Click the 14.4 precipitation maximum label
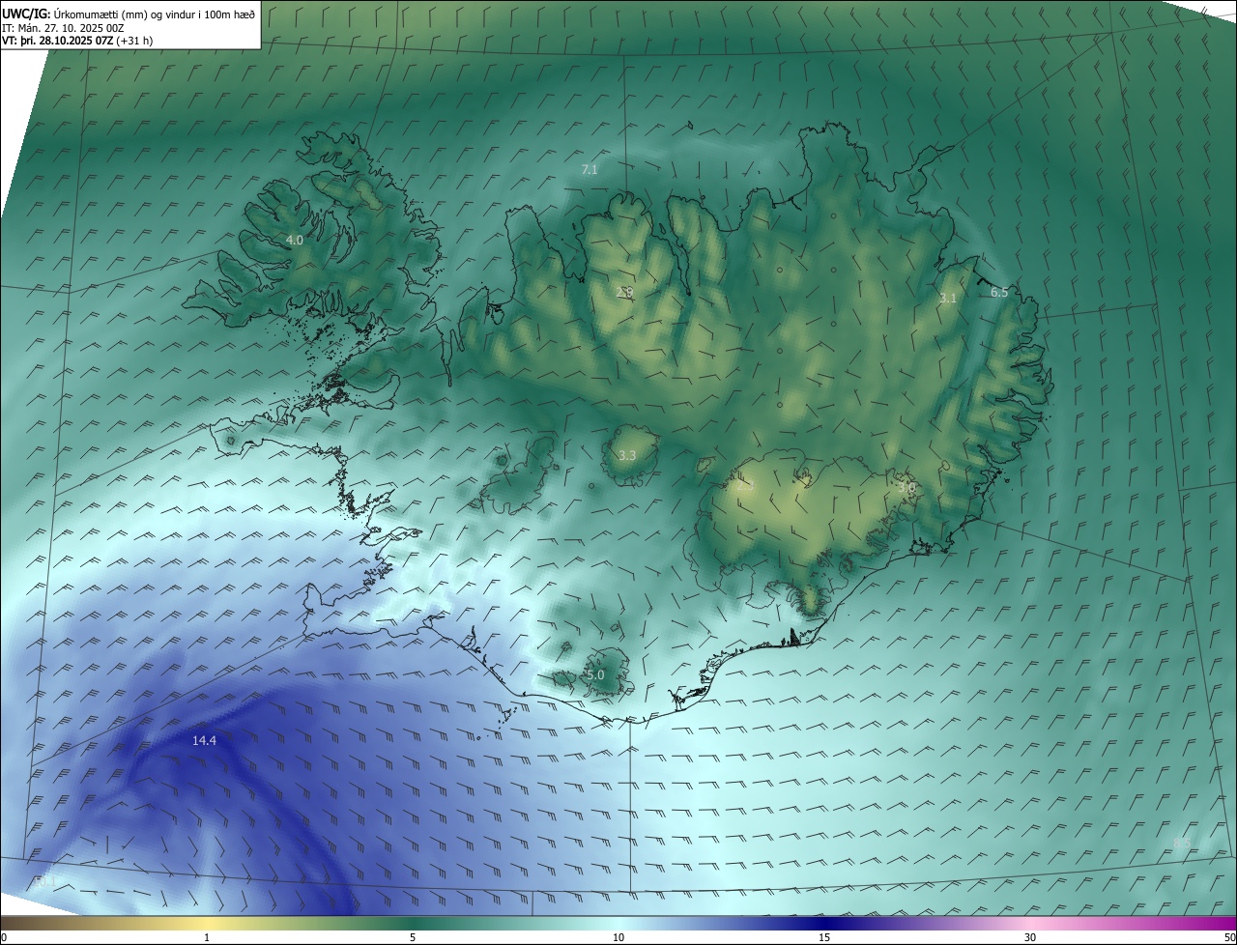Viewport: 1237px width, 945px height. (x=204, y=740)
